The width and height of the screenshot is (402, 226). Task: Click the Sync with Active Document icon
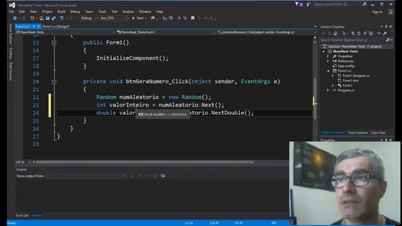pyautogui.click(x=353, y=33)
